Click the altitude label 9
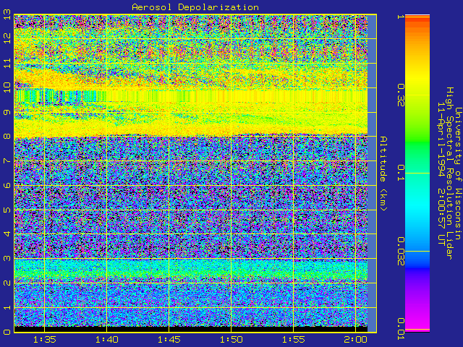This screenshot has height=347, width=463. coord(7,112)
